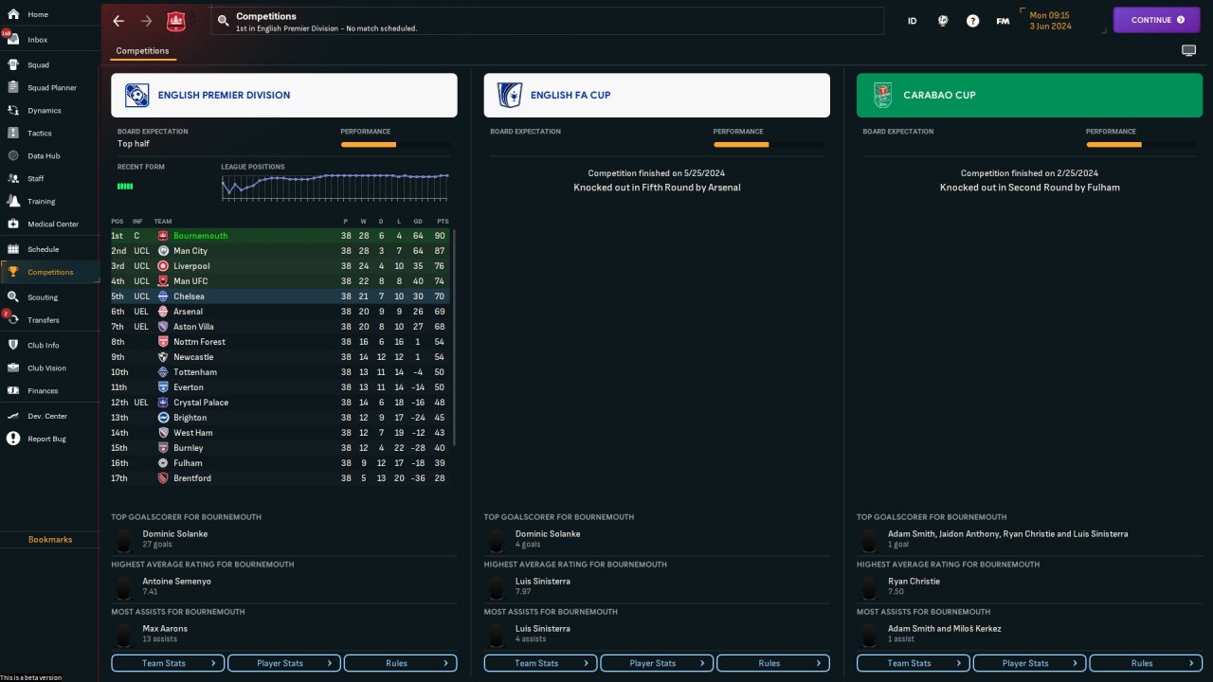This screenshot has width=1213, height=682.
Task: Click the ID icon in the top bar
Action: click(x=913, y=21)
